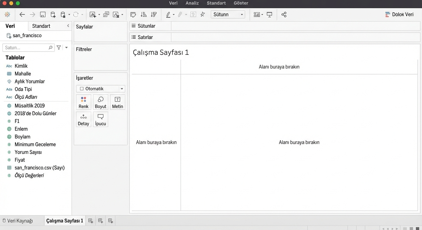Expand the Sütunn fit dropdown
The height and width of the screenshot is (230, 422).
point(228,14)
